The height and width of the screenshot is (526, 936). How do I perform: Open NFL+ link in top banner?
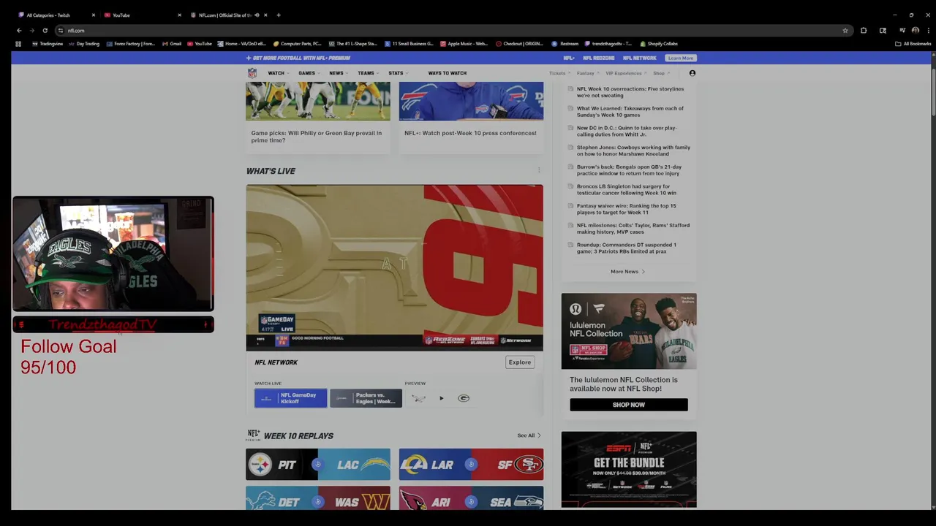pos(569,58)
